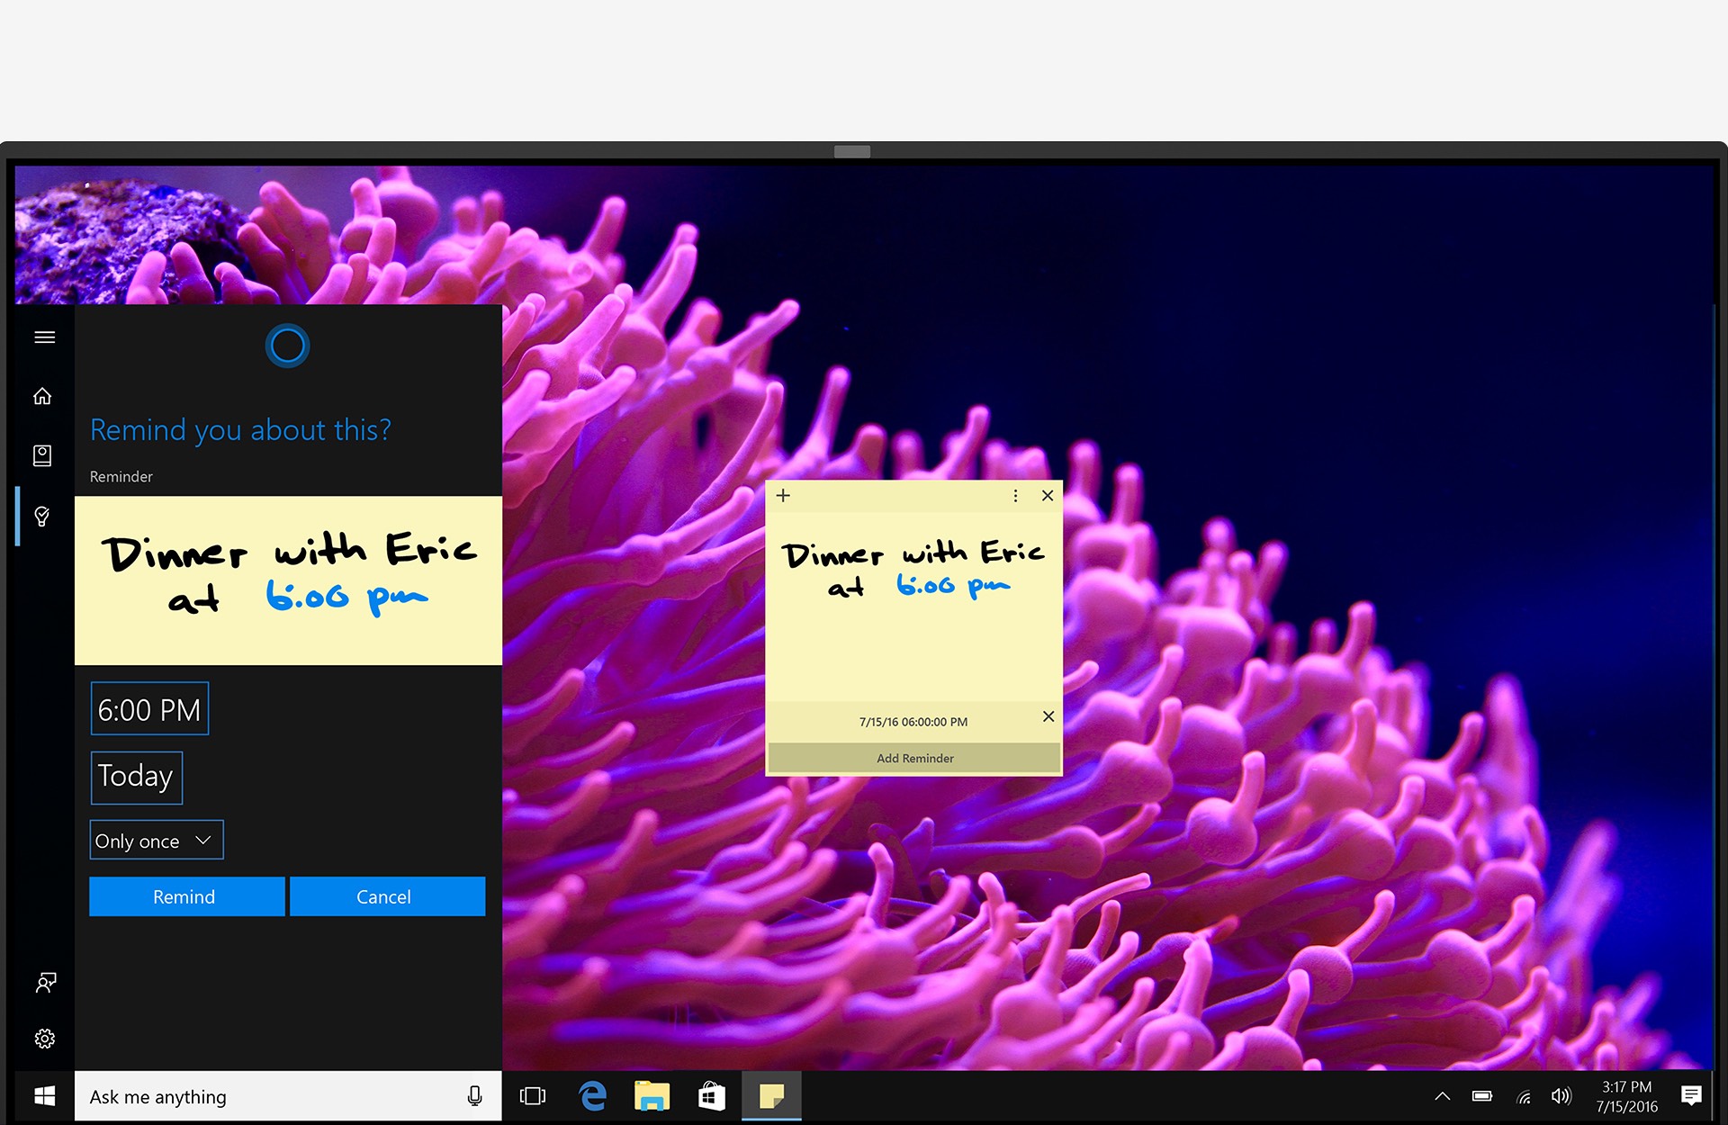Change the Today date field
Image resolution: width=1728 pixels, height=1125 pixels.
point(136,777)
